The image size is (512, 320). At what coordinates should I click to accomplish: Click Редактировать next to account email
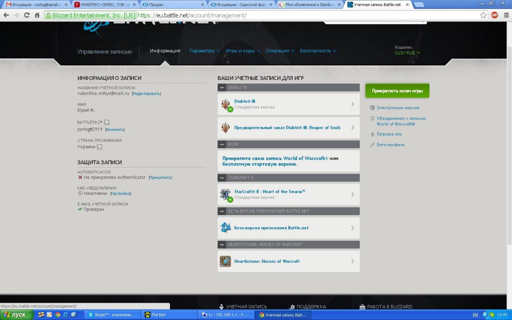coord(146,94)
